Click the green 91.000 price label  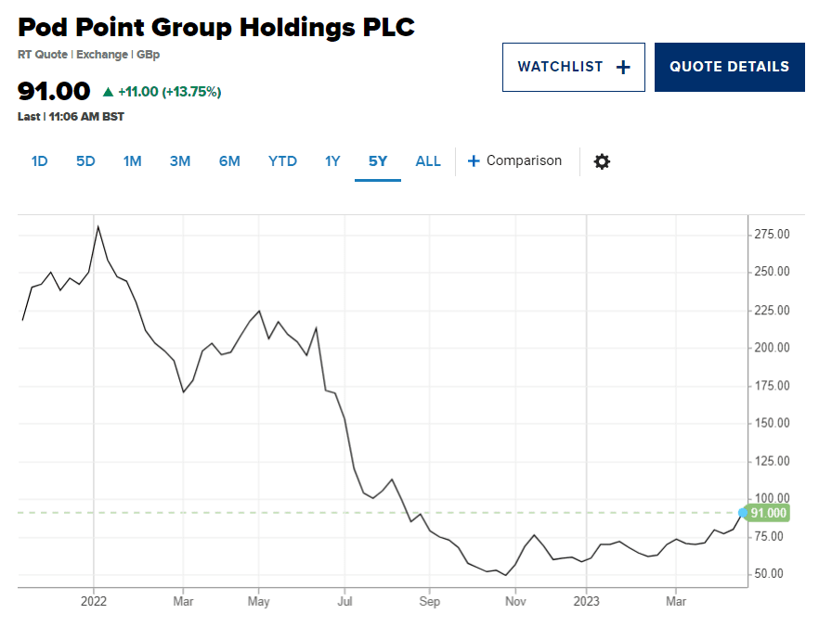(x=769, y=513)
